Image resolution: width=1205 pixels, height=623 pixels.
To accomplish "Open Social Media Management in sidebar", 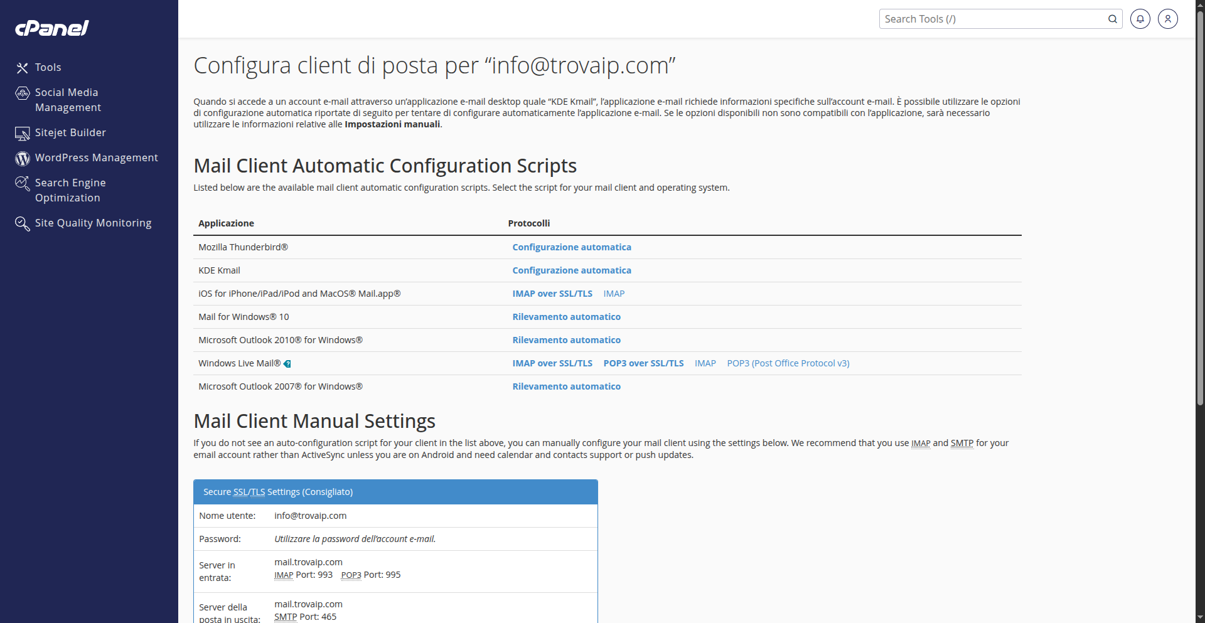I will point(68,100).
